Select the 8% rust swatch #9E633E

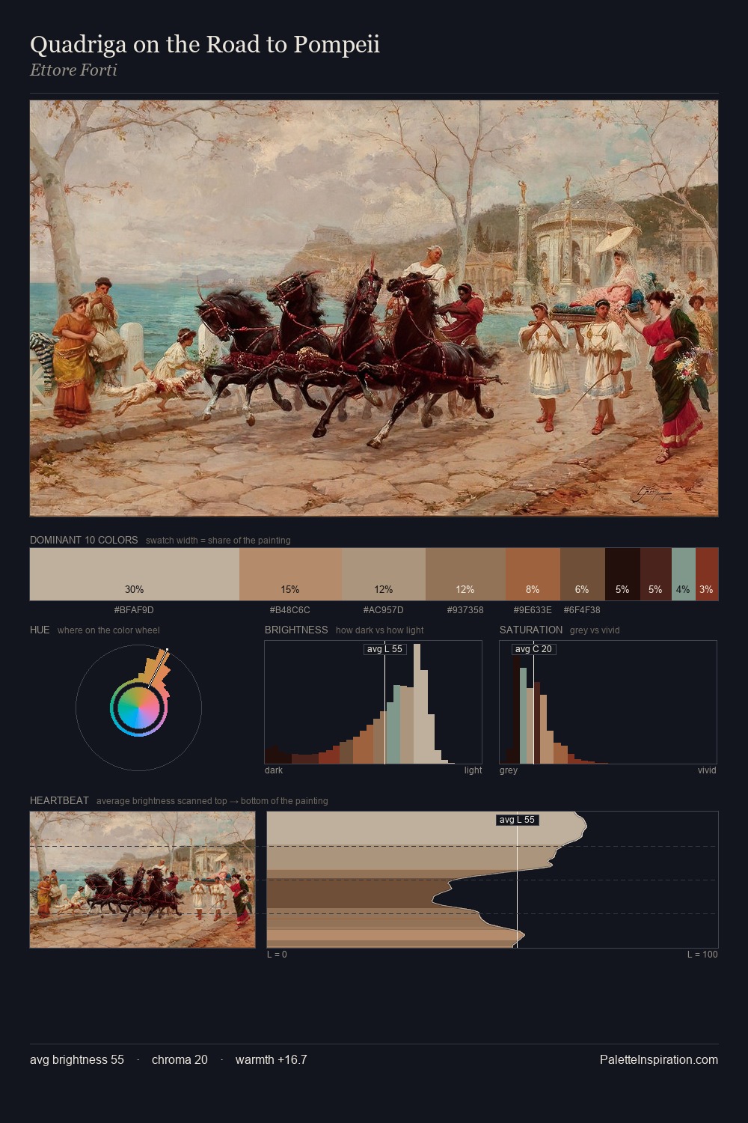coord(533,574)
